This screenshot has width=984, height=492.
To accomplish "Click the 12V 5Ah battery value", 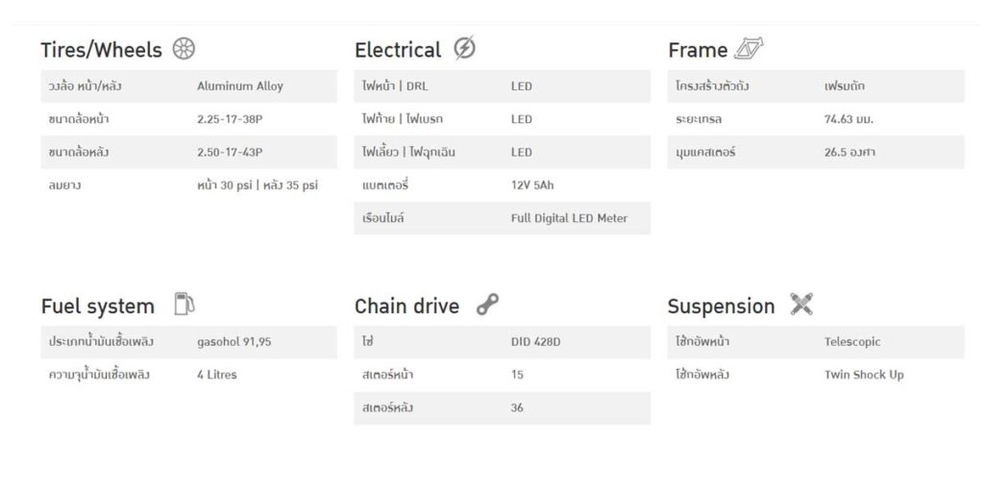I will point(532,185).
